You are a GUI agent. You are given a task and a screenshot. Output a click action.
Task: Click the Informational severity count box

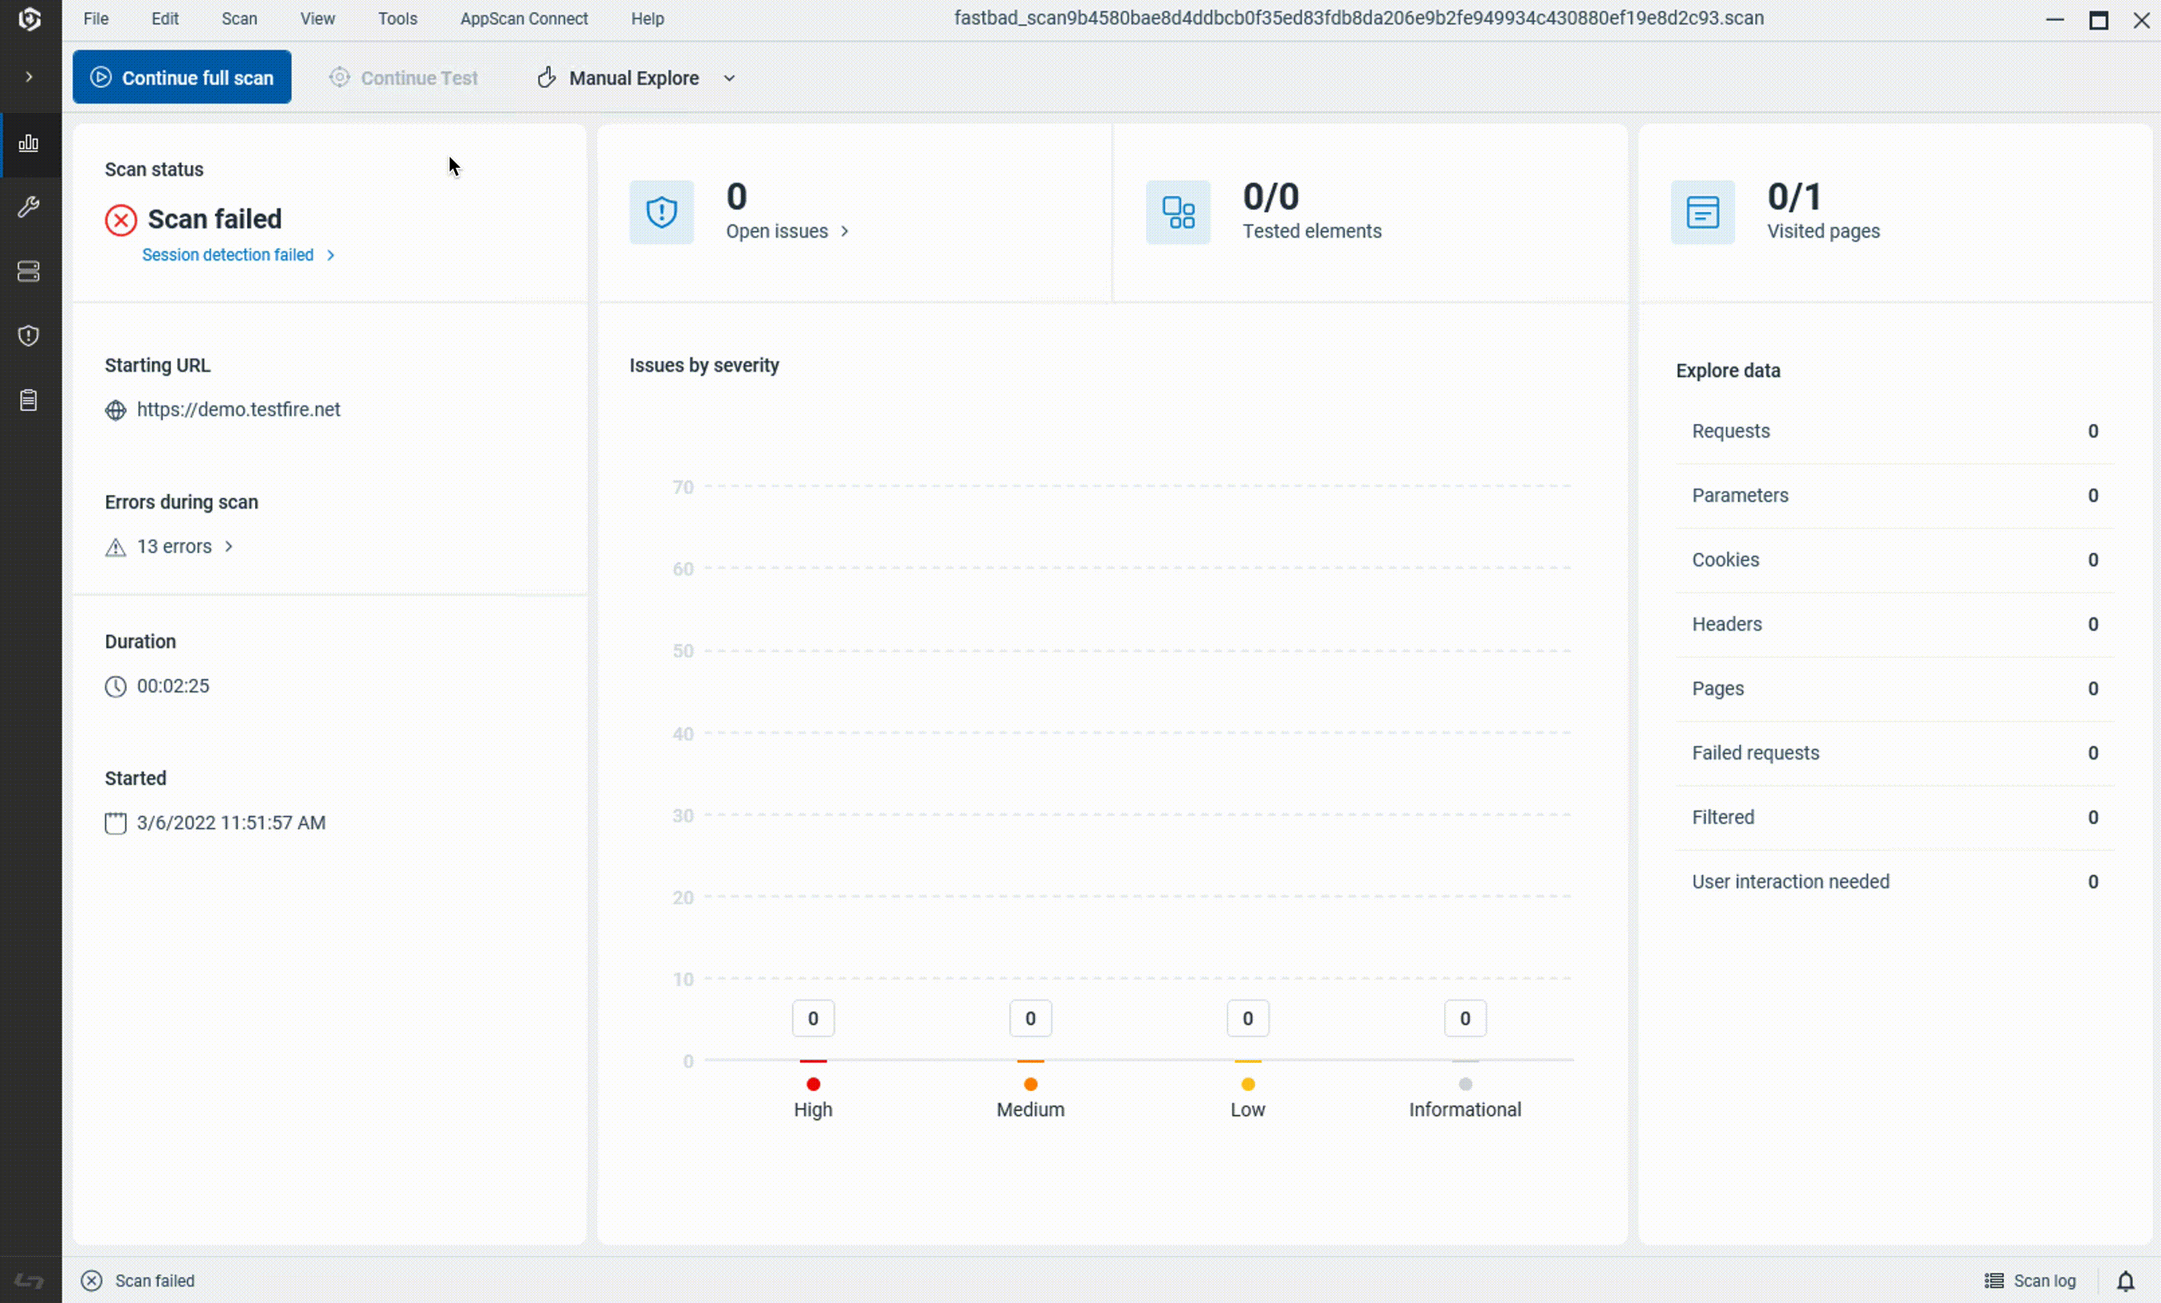[x=1466, y=1019]
